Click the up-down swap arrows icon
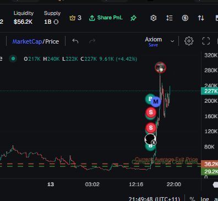Viewport: 218px width, 201px height. (x=201, y=18)
